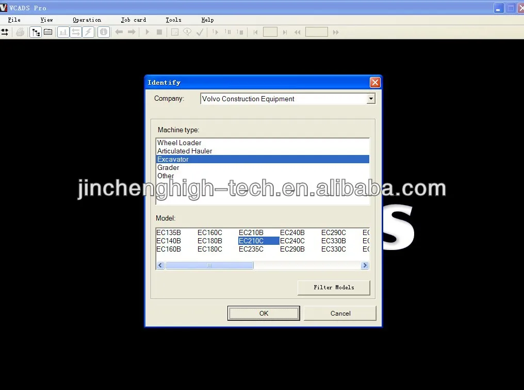Select Excavator machine type
The width and height of the screenshot is (524, 390).
tap(263, 159)
